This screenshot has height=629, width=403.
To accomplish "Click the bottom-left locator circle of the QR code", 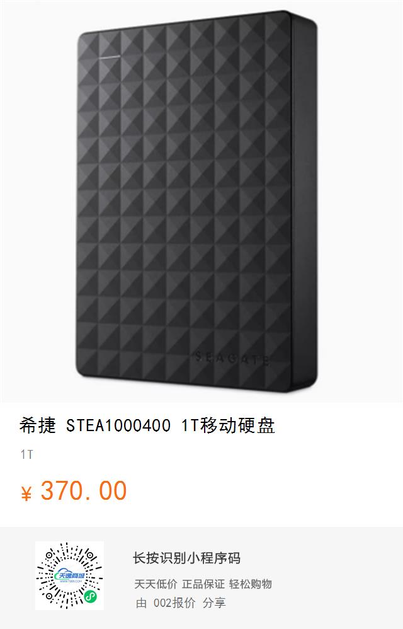I will (49, 596).
